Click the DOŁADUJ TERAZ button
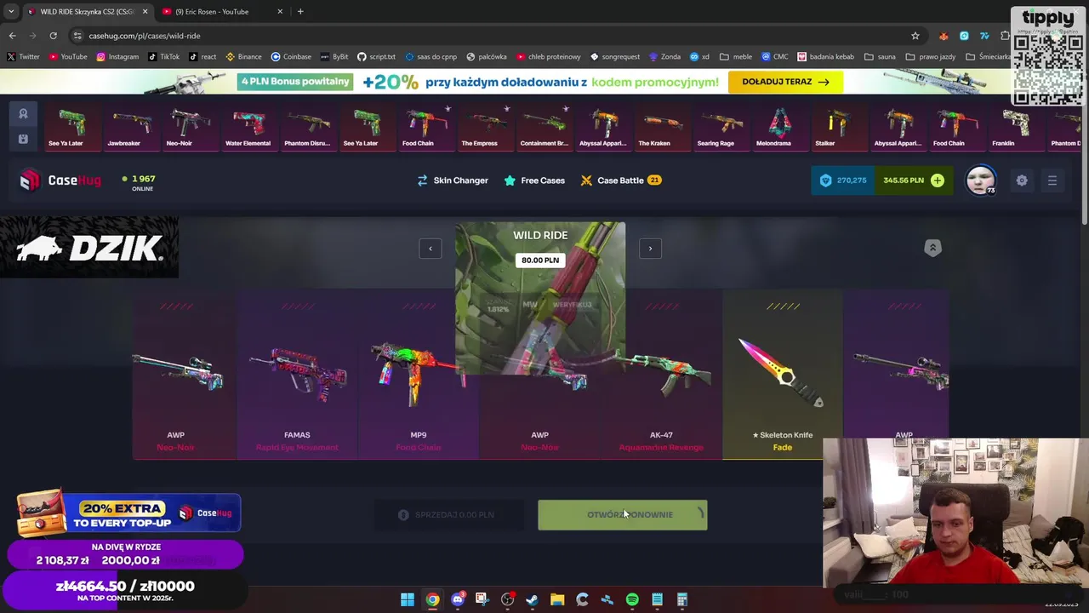Screen dimensions: 1089x613 click(785, 82)
